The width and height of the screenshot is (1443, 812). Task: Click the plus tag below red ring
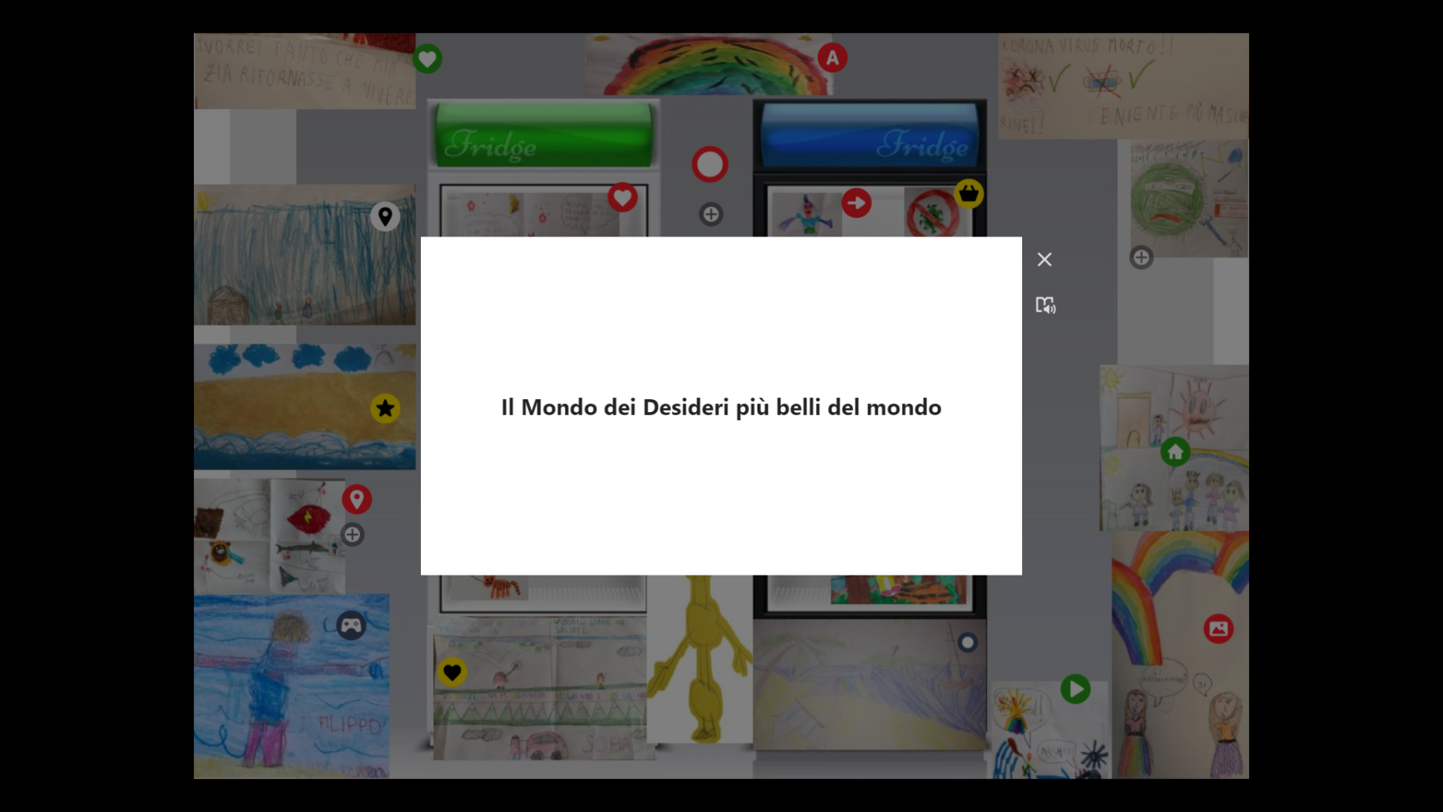[711, 214]
